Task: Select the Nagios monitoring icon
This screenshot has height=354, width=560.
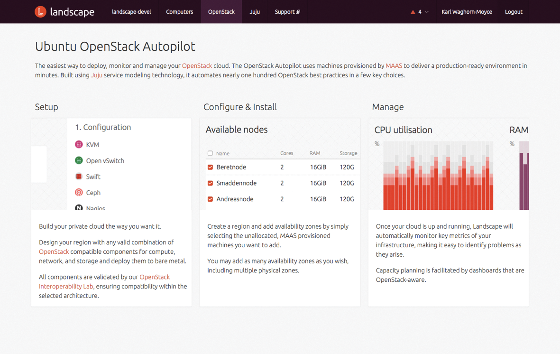Action: 79,207
